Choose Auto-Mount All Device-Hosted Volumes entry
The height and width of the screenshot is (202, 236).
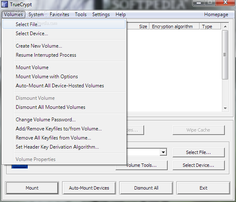coord(64,86)
